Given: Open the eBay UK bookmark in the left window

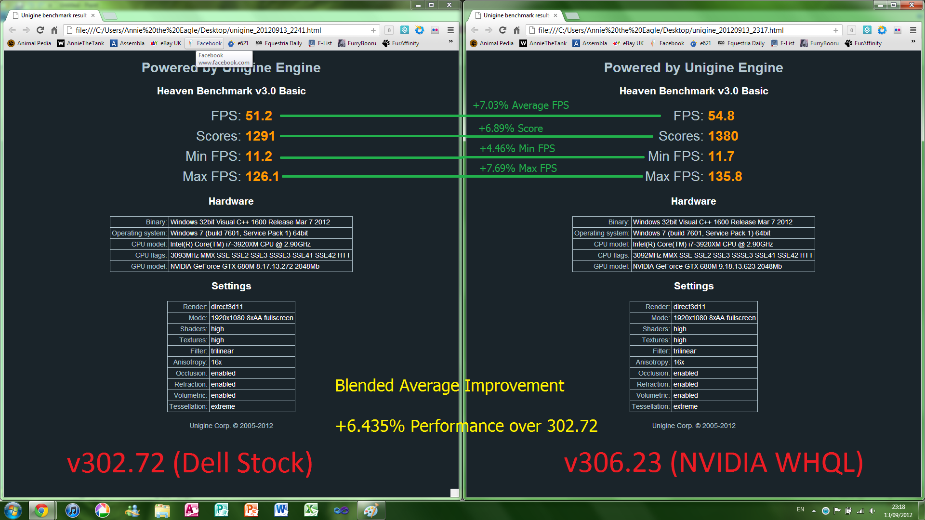Looking at the screenshot, I should point(166,43).
